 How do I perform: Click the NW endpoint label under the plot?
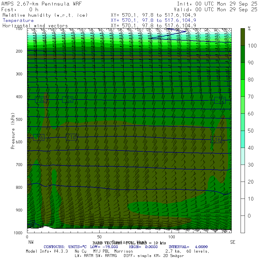(31, 242)
